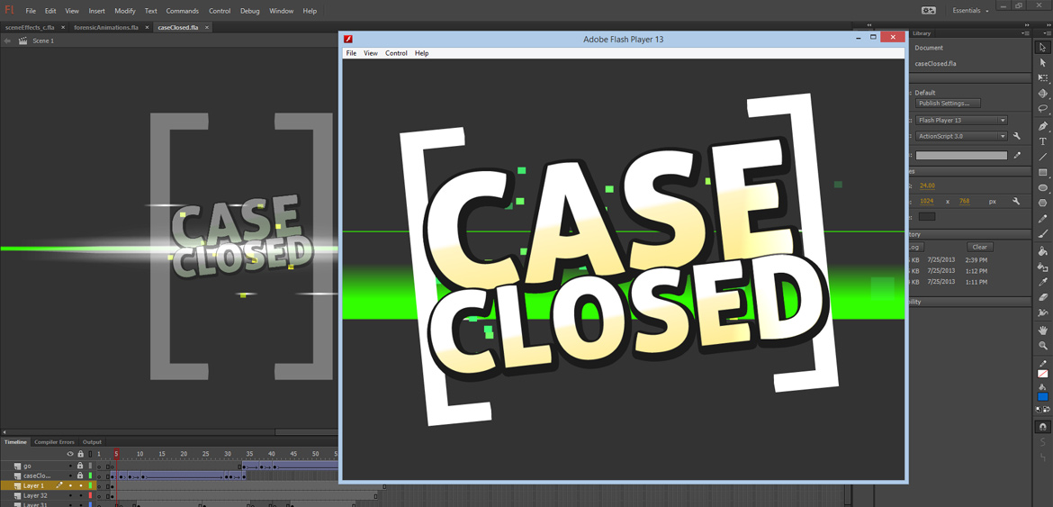The width and height of the screenshot is (1053, 507).
Task: Select the Selection arrow tool
Action: click(x=1042, y=48)
